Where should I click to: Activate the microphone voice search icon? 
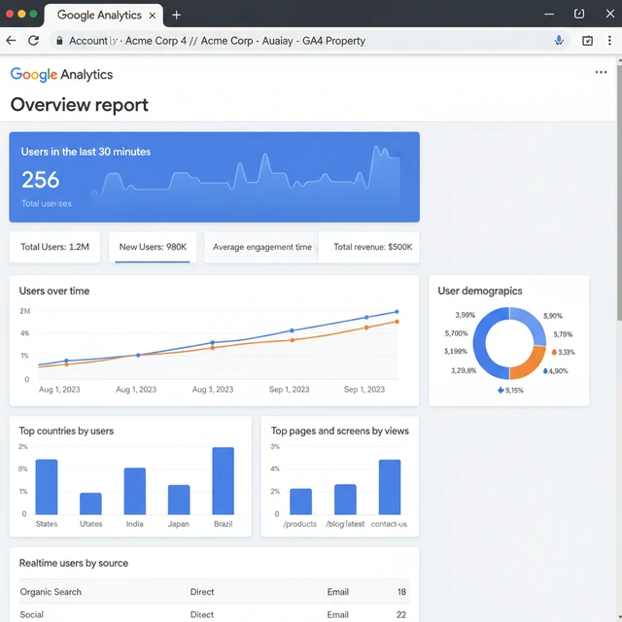pyautogui.click(x=559, y=41)
